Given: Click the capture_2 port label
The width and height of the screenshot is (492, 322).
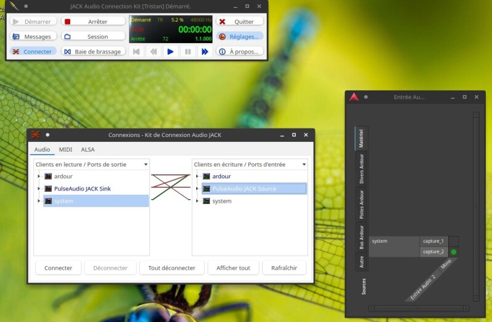Looking at the screenshot, I should pyautogui.click(x=434, y=252).
